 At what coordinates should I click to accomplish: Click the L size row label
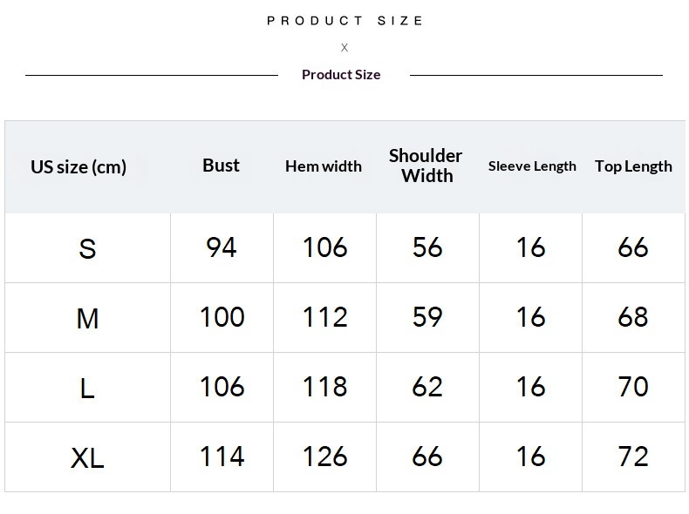[87, 389]
